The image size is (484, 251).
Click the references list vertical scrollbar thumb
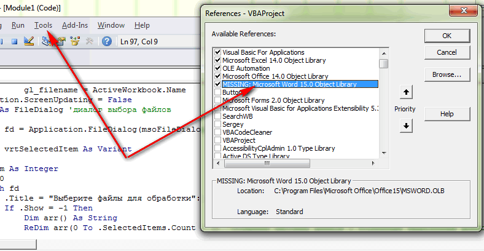click(x=384, y=63)
